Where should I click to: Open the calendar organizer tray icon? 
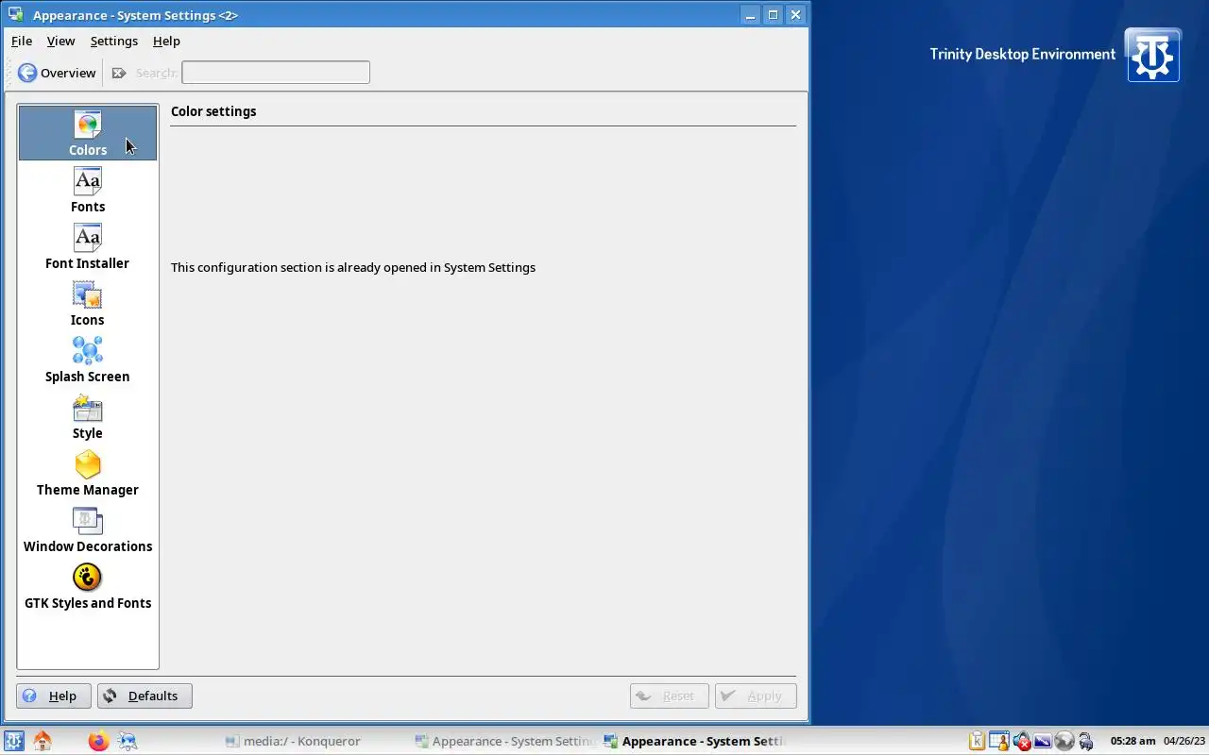coord(998,741)
